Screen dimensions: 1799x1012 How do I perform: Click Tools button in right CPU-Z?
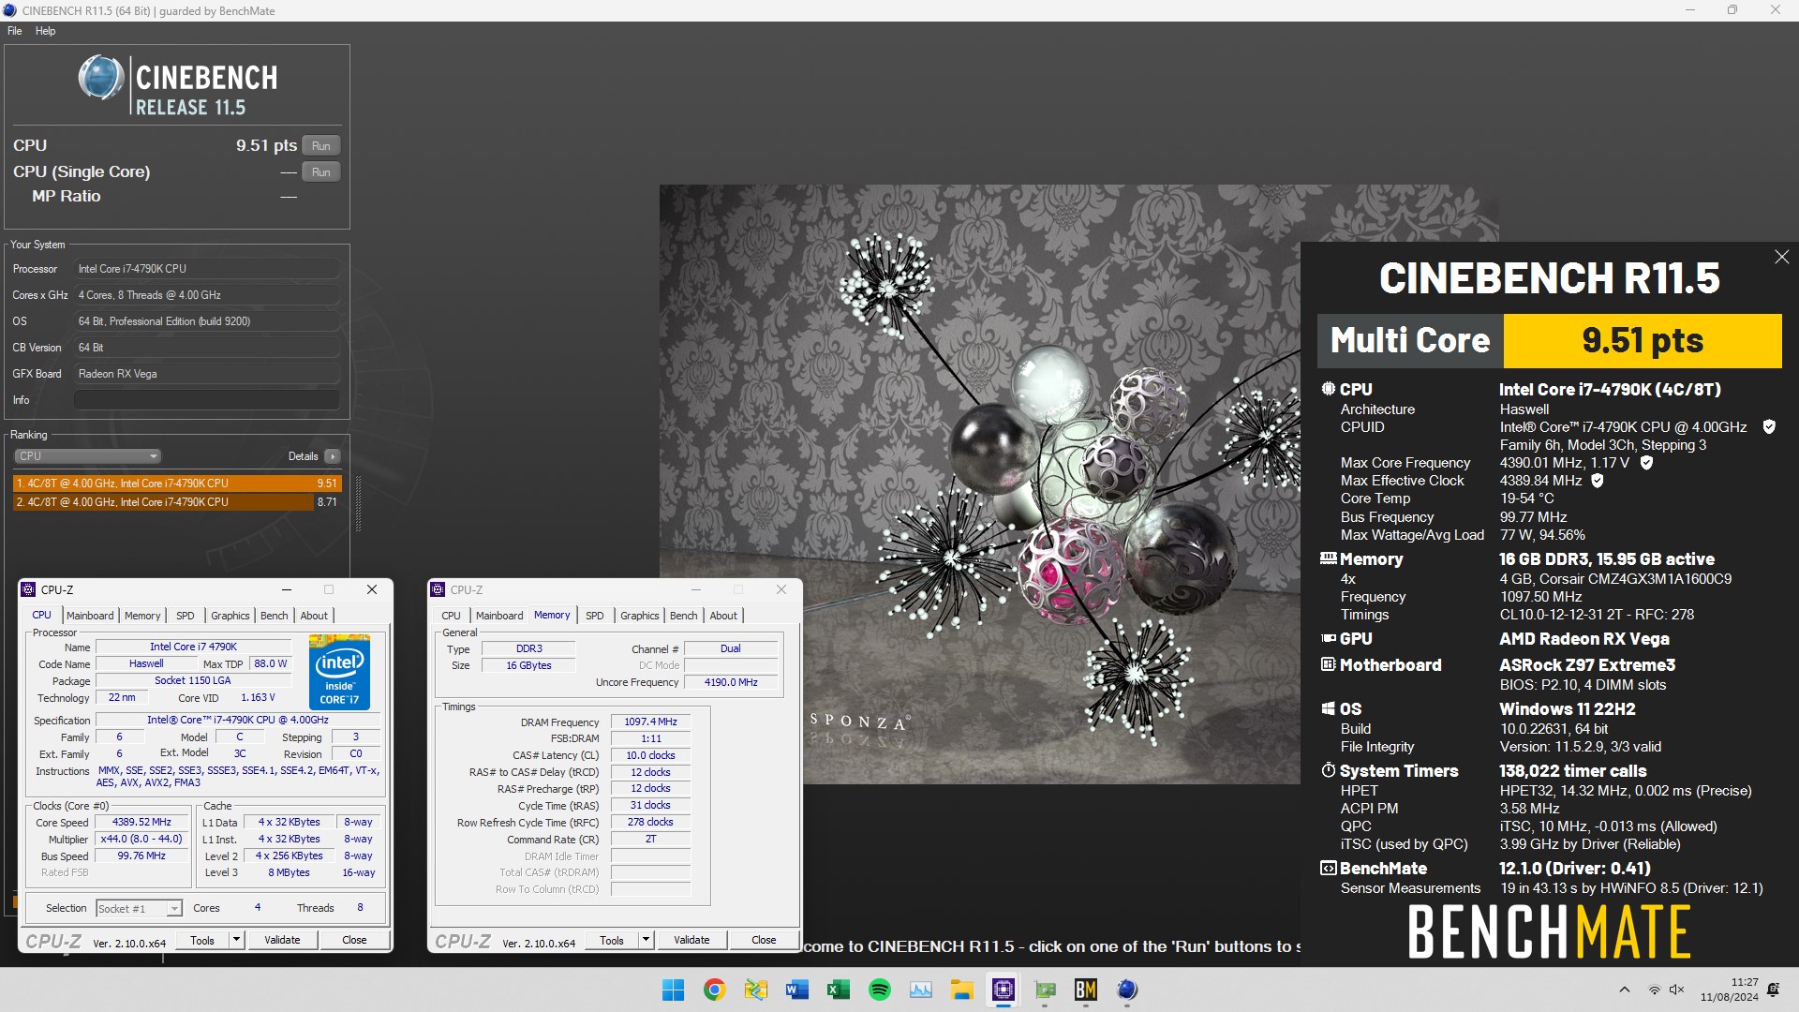(x=612, y=940)
